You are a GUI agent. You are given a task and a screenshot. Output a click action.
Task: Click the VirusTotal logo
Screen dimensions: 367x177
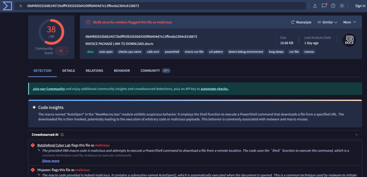(7, 6)
